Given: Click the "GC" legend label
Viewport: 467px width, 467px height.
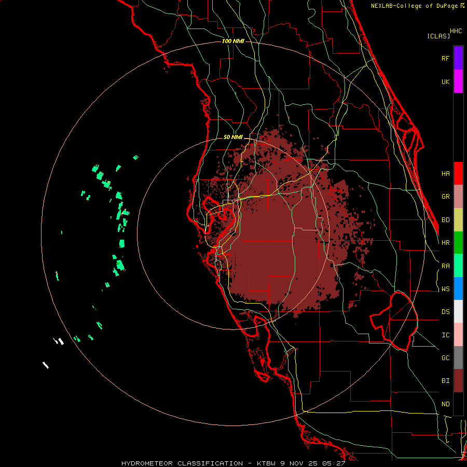Looking at the screenshot, I should click(x=445, y=358).
